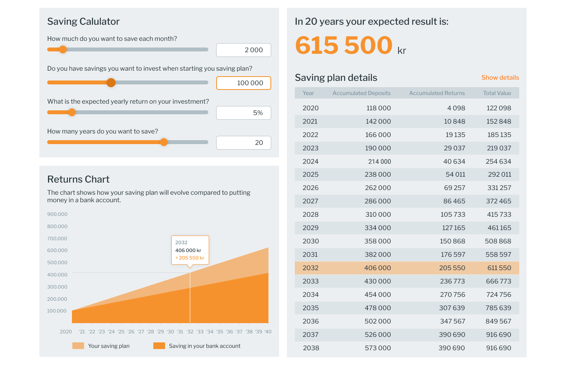
Task: Click the Accumulated Returns column header
Action: [x=437, y=93]
